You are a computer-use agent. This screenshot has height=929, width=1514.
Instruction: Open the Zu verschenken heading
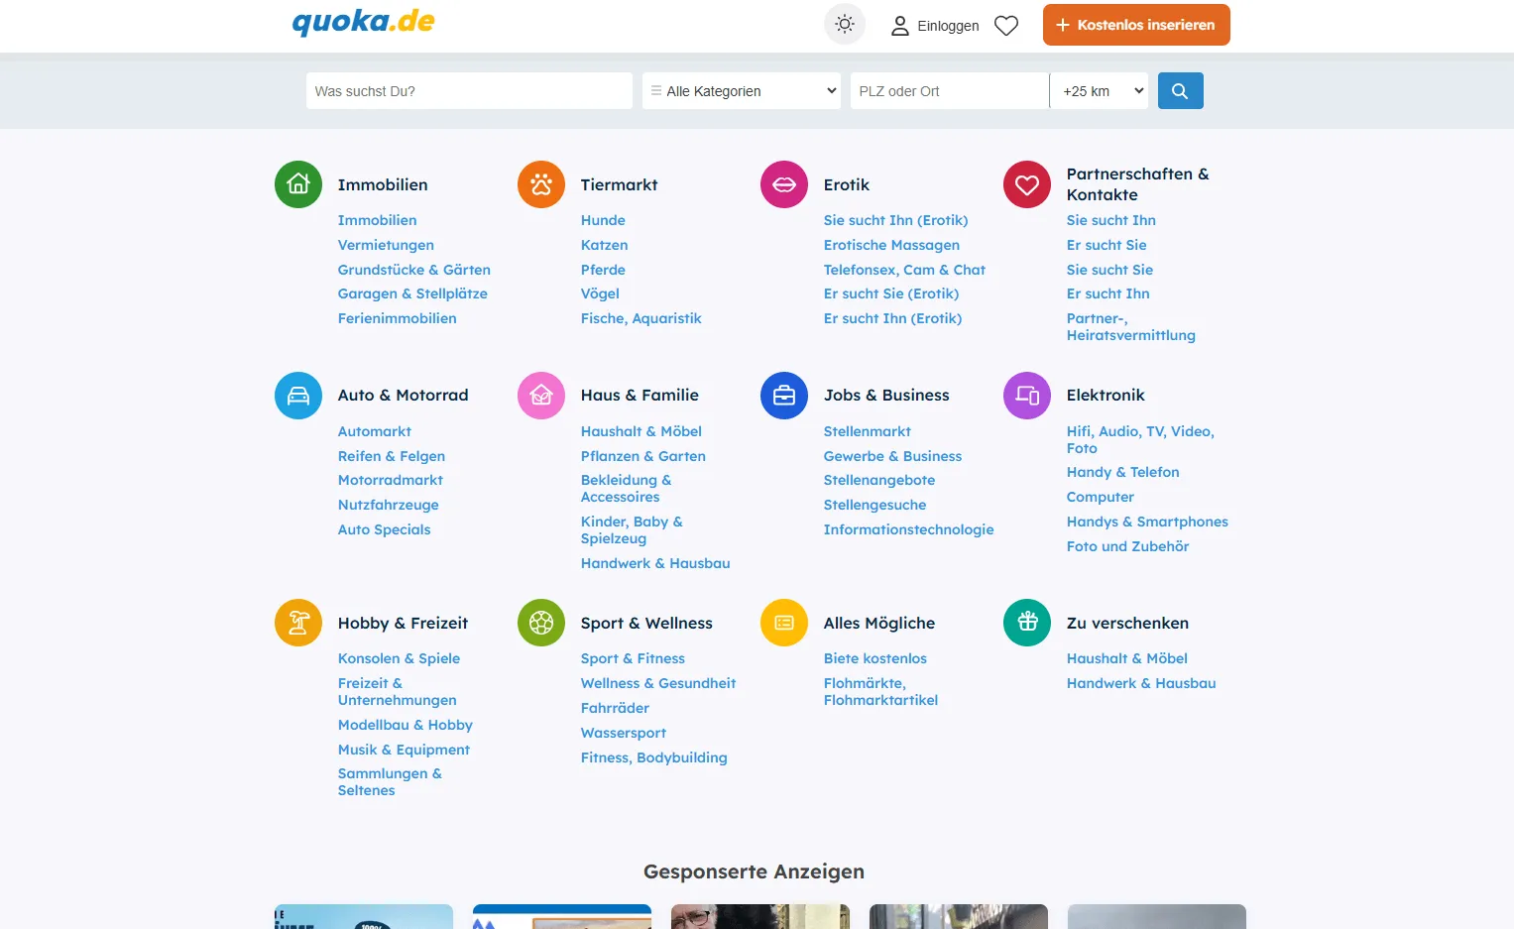tap(1127, 623)
